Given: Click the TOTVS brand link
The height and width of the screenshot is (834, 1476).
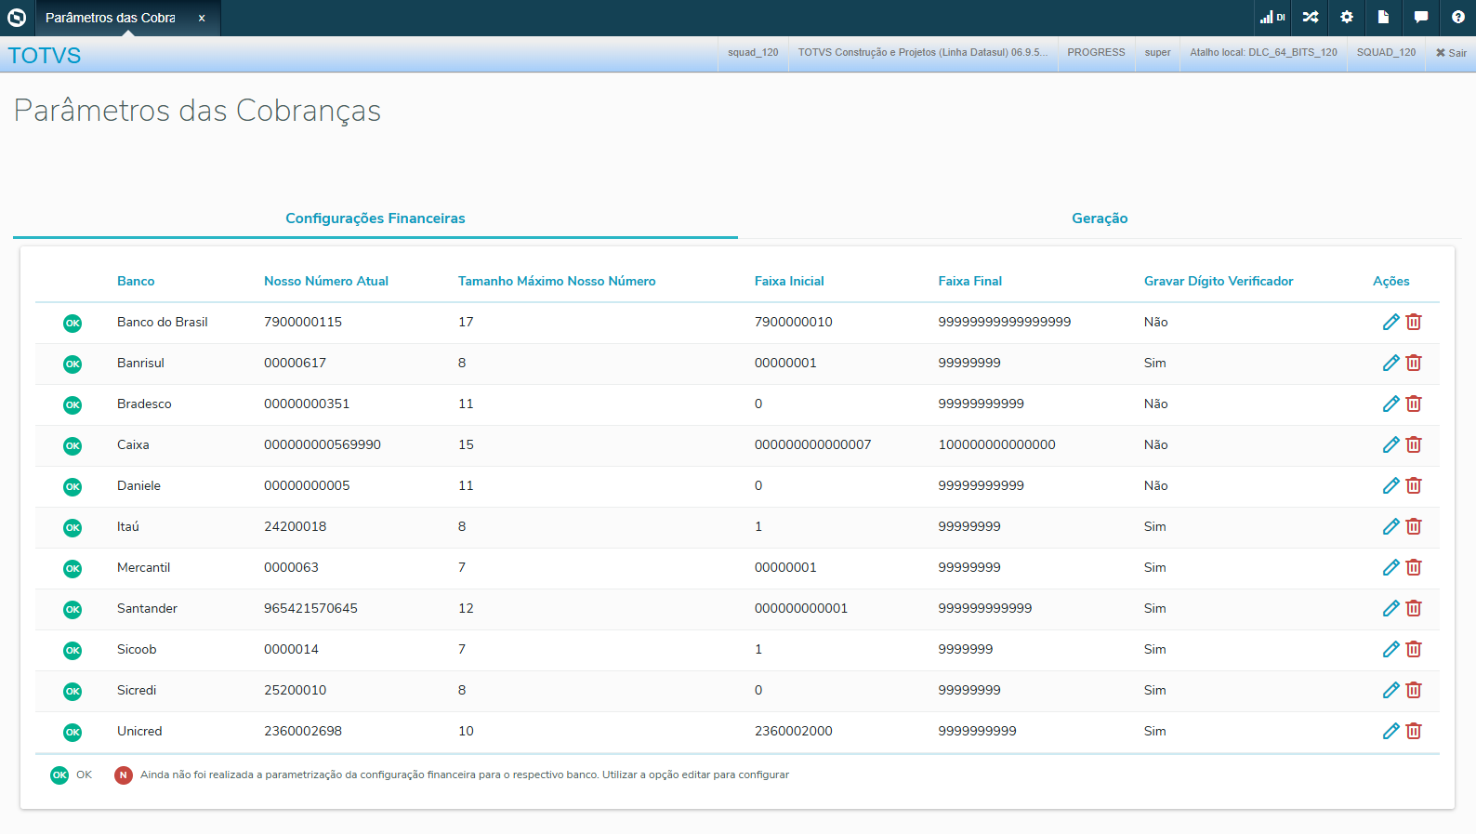Looking at the screenshot, I should tap(45, 56).
